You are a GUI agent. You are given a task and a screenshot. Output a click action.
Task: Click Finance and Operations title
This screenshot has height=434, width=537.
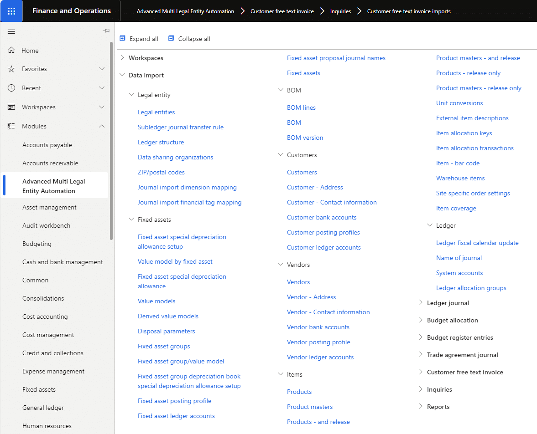tap(72, 11)
